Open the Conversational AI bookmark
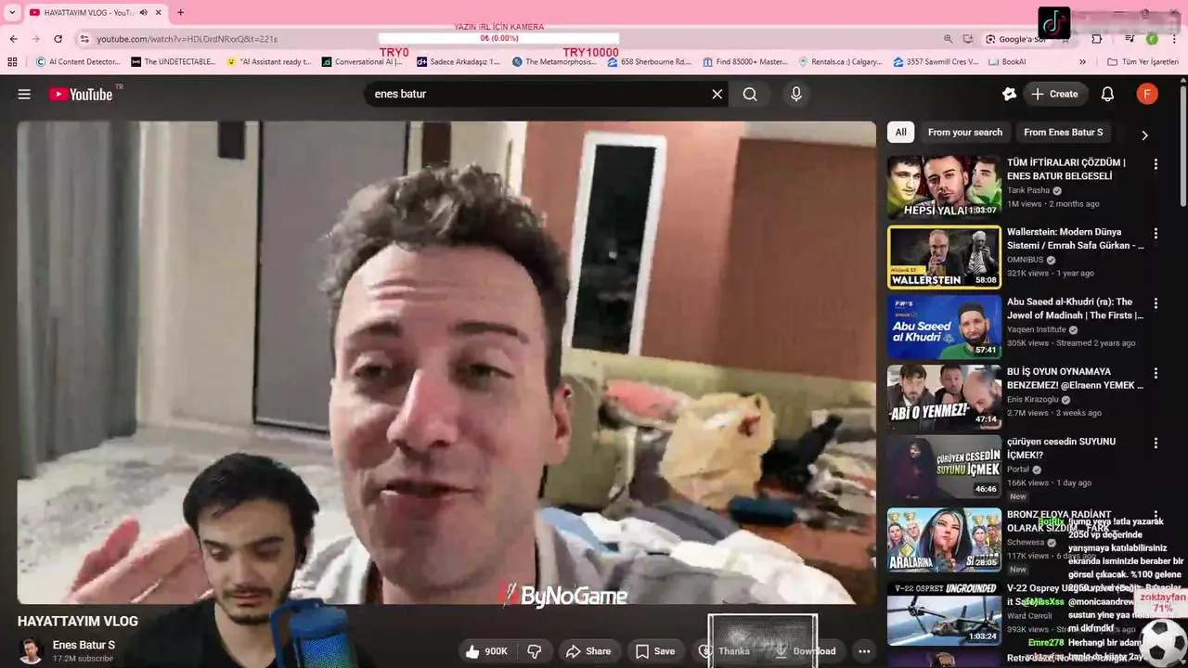Viewport: 1188px width, 668px height. tap(363, 62)
